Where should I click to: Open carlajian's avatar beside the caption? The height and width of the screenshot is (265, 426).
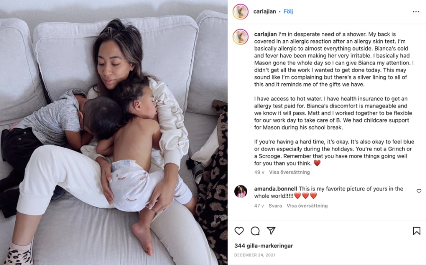(x=240, y=36)
